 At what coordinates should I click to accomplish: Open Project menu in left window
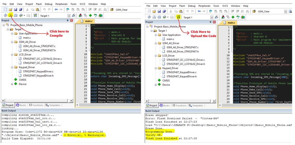pyautogui.click(x=29, y=4)
